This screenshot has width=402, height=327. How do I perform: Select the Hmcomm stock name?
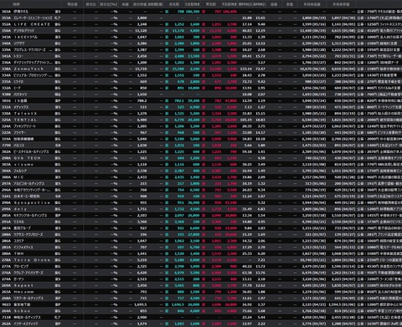pyautogui.click(x=23, y=292)
